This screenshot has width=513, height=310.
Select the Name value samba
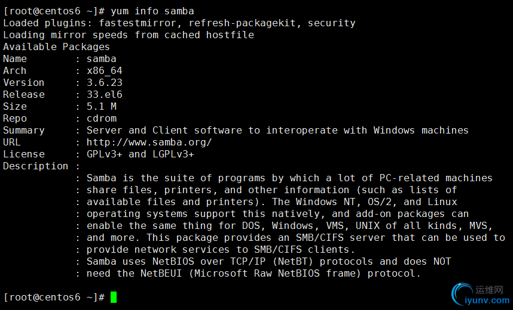point(102,59)
